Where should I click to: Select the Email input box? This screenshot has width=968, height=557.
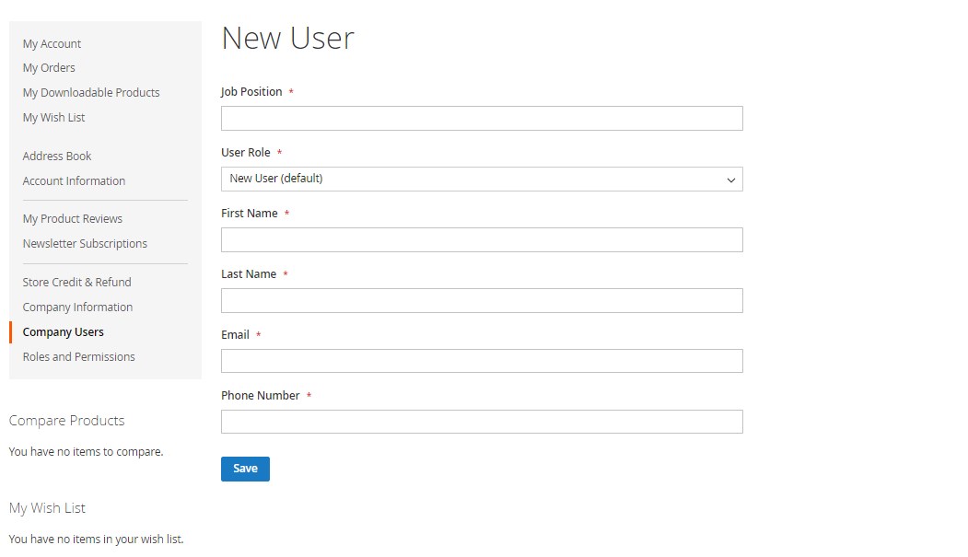click(x=481, y=361)
